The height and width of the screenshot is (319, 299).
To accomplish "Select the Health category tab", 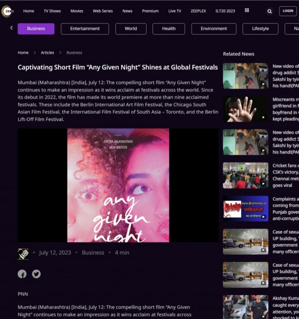I will [169, 29].
